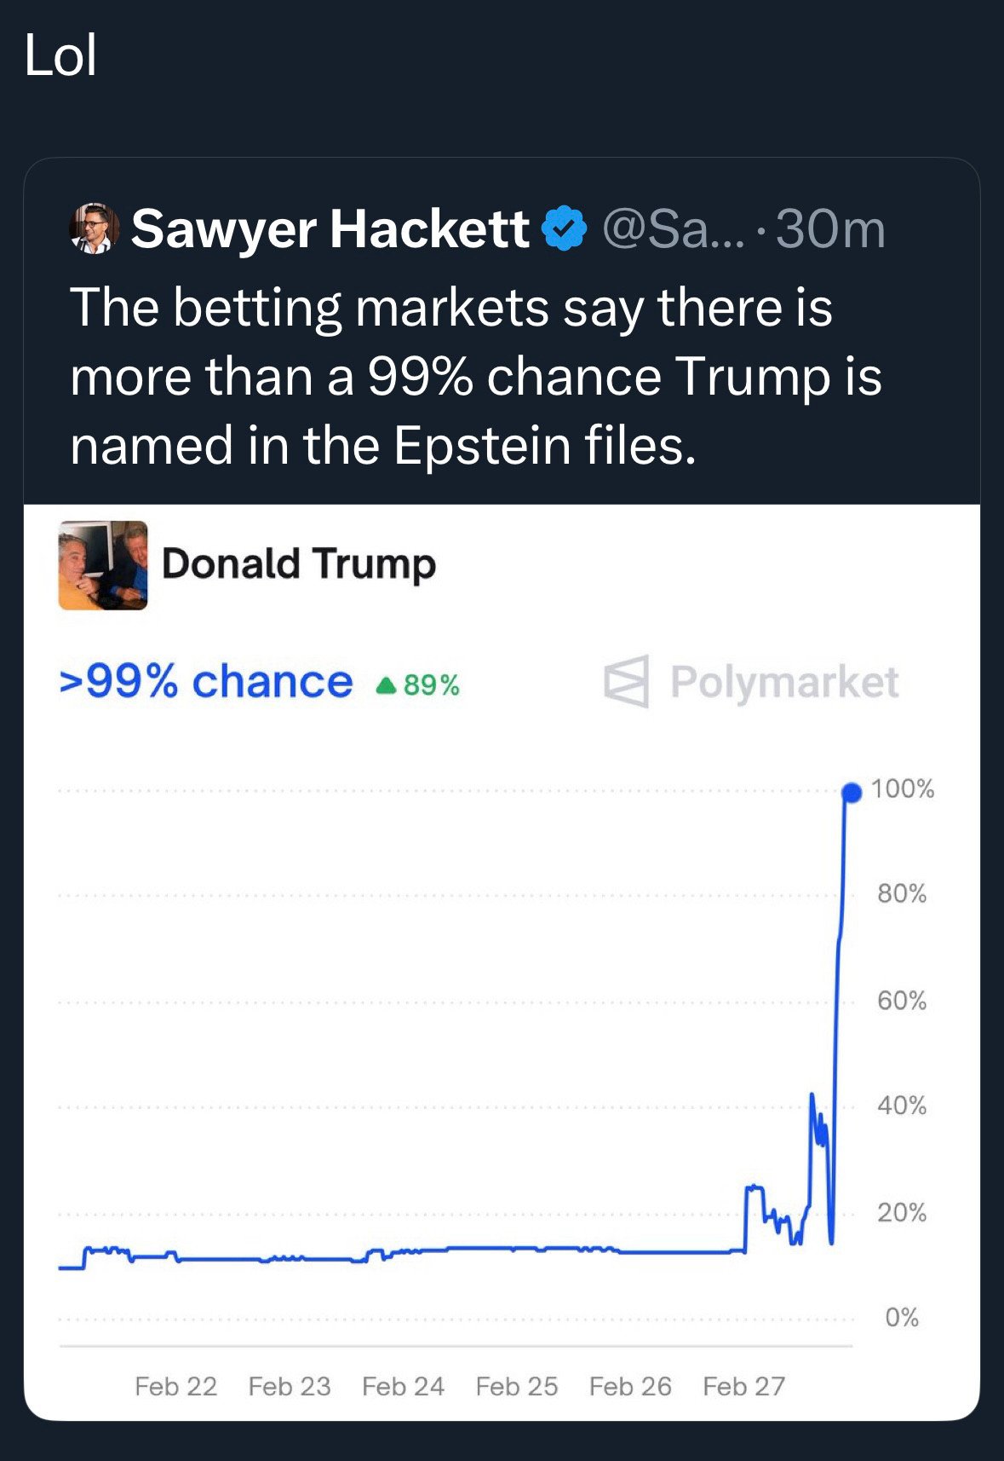Click the blue endpoint dot on chart
The image size is (1004, 1461).
coord(852,793)
